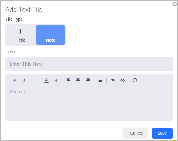Open the emoji picker
Screen dimensions: 178x141
pyautogui.click(x=135, y=80)
